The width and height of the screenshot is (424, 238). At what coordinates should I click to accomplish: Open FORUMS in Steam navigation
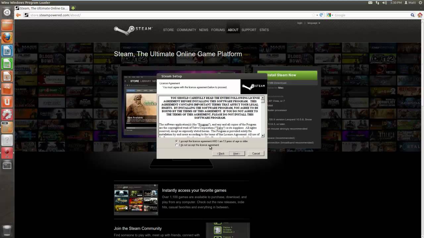click(218, 30)
